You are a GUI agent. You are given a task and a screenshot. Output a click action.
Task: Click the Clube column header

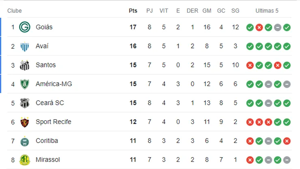coord(15,11)
